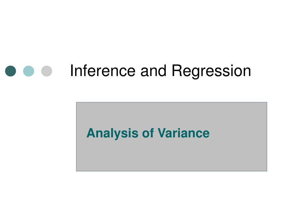The image size is (286, 214).
Task: Click the word 'Variance' in subtitle
Action: point(183,133)
